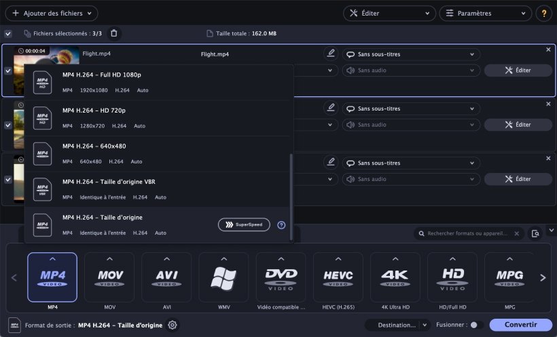
Task: Select the 4K Ultra HD format
Action: (x=395, y=277)
